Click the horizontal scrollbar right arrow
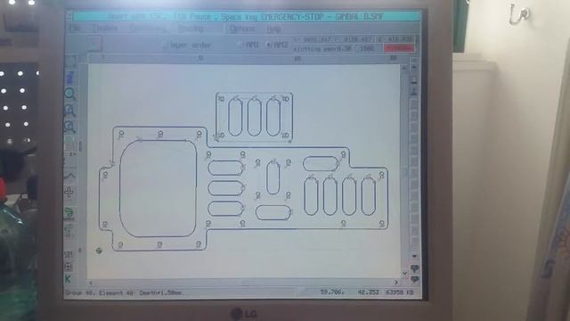The width and height of the screenshot is (570, 321). coord(396,282)
